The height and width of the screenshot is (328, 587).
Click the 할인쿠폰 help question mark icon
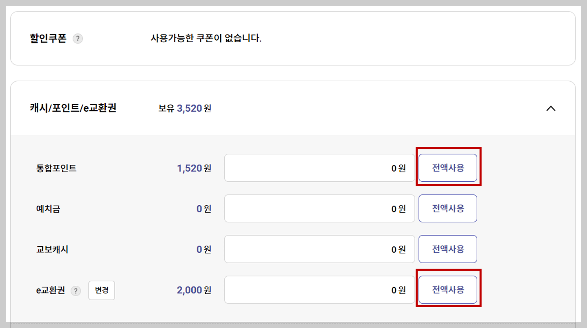click(x=77, y=39)
